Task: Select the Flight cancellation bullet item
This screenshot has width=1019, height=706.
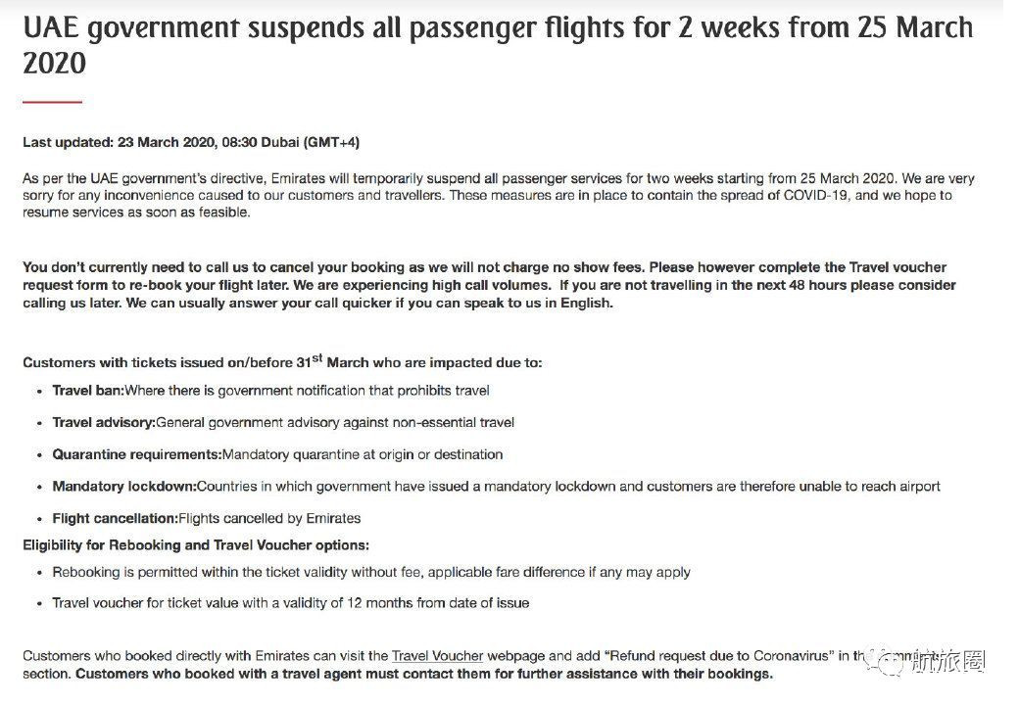Action: (207, 518)
